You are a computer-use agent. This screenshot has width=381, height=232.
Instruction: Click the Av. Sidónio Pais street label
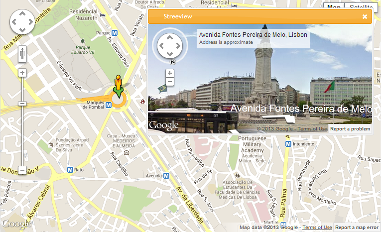pyautogui.click(x=118, y=52)
